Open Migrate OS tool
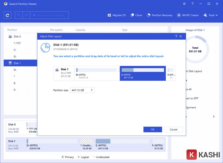223x163 pixels. pos(117,15)
